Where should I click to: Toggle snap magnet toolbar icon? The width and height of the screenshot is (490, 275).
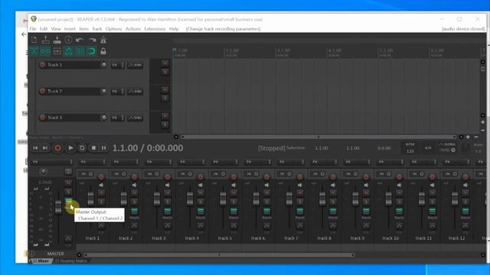(x=92, y=51)
